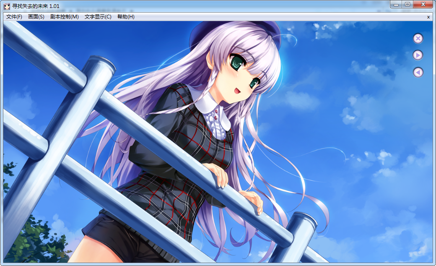Click the game icon in the title bar
Screen dimensions: 436x266
coord(7,6)
